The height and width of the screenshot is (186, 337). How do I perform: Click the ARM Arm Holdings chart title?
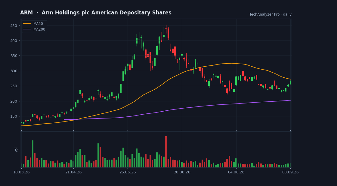tap(96, 13)
